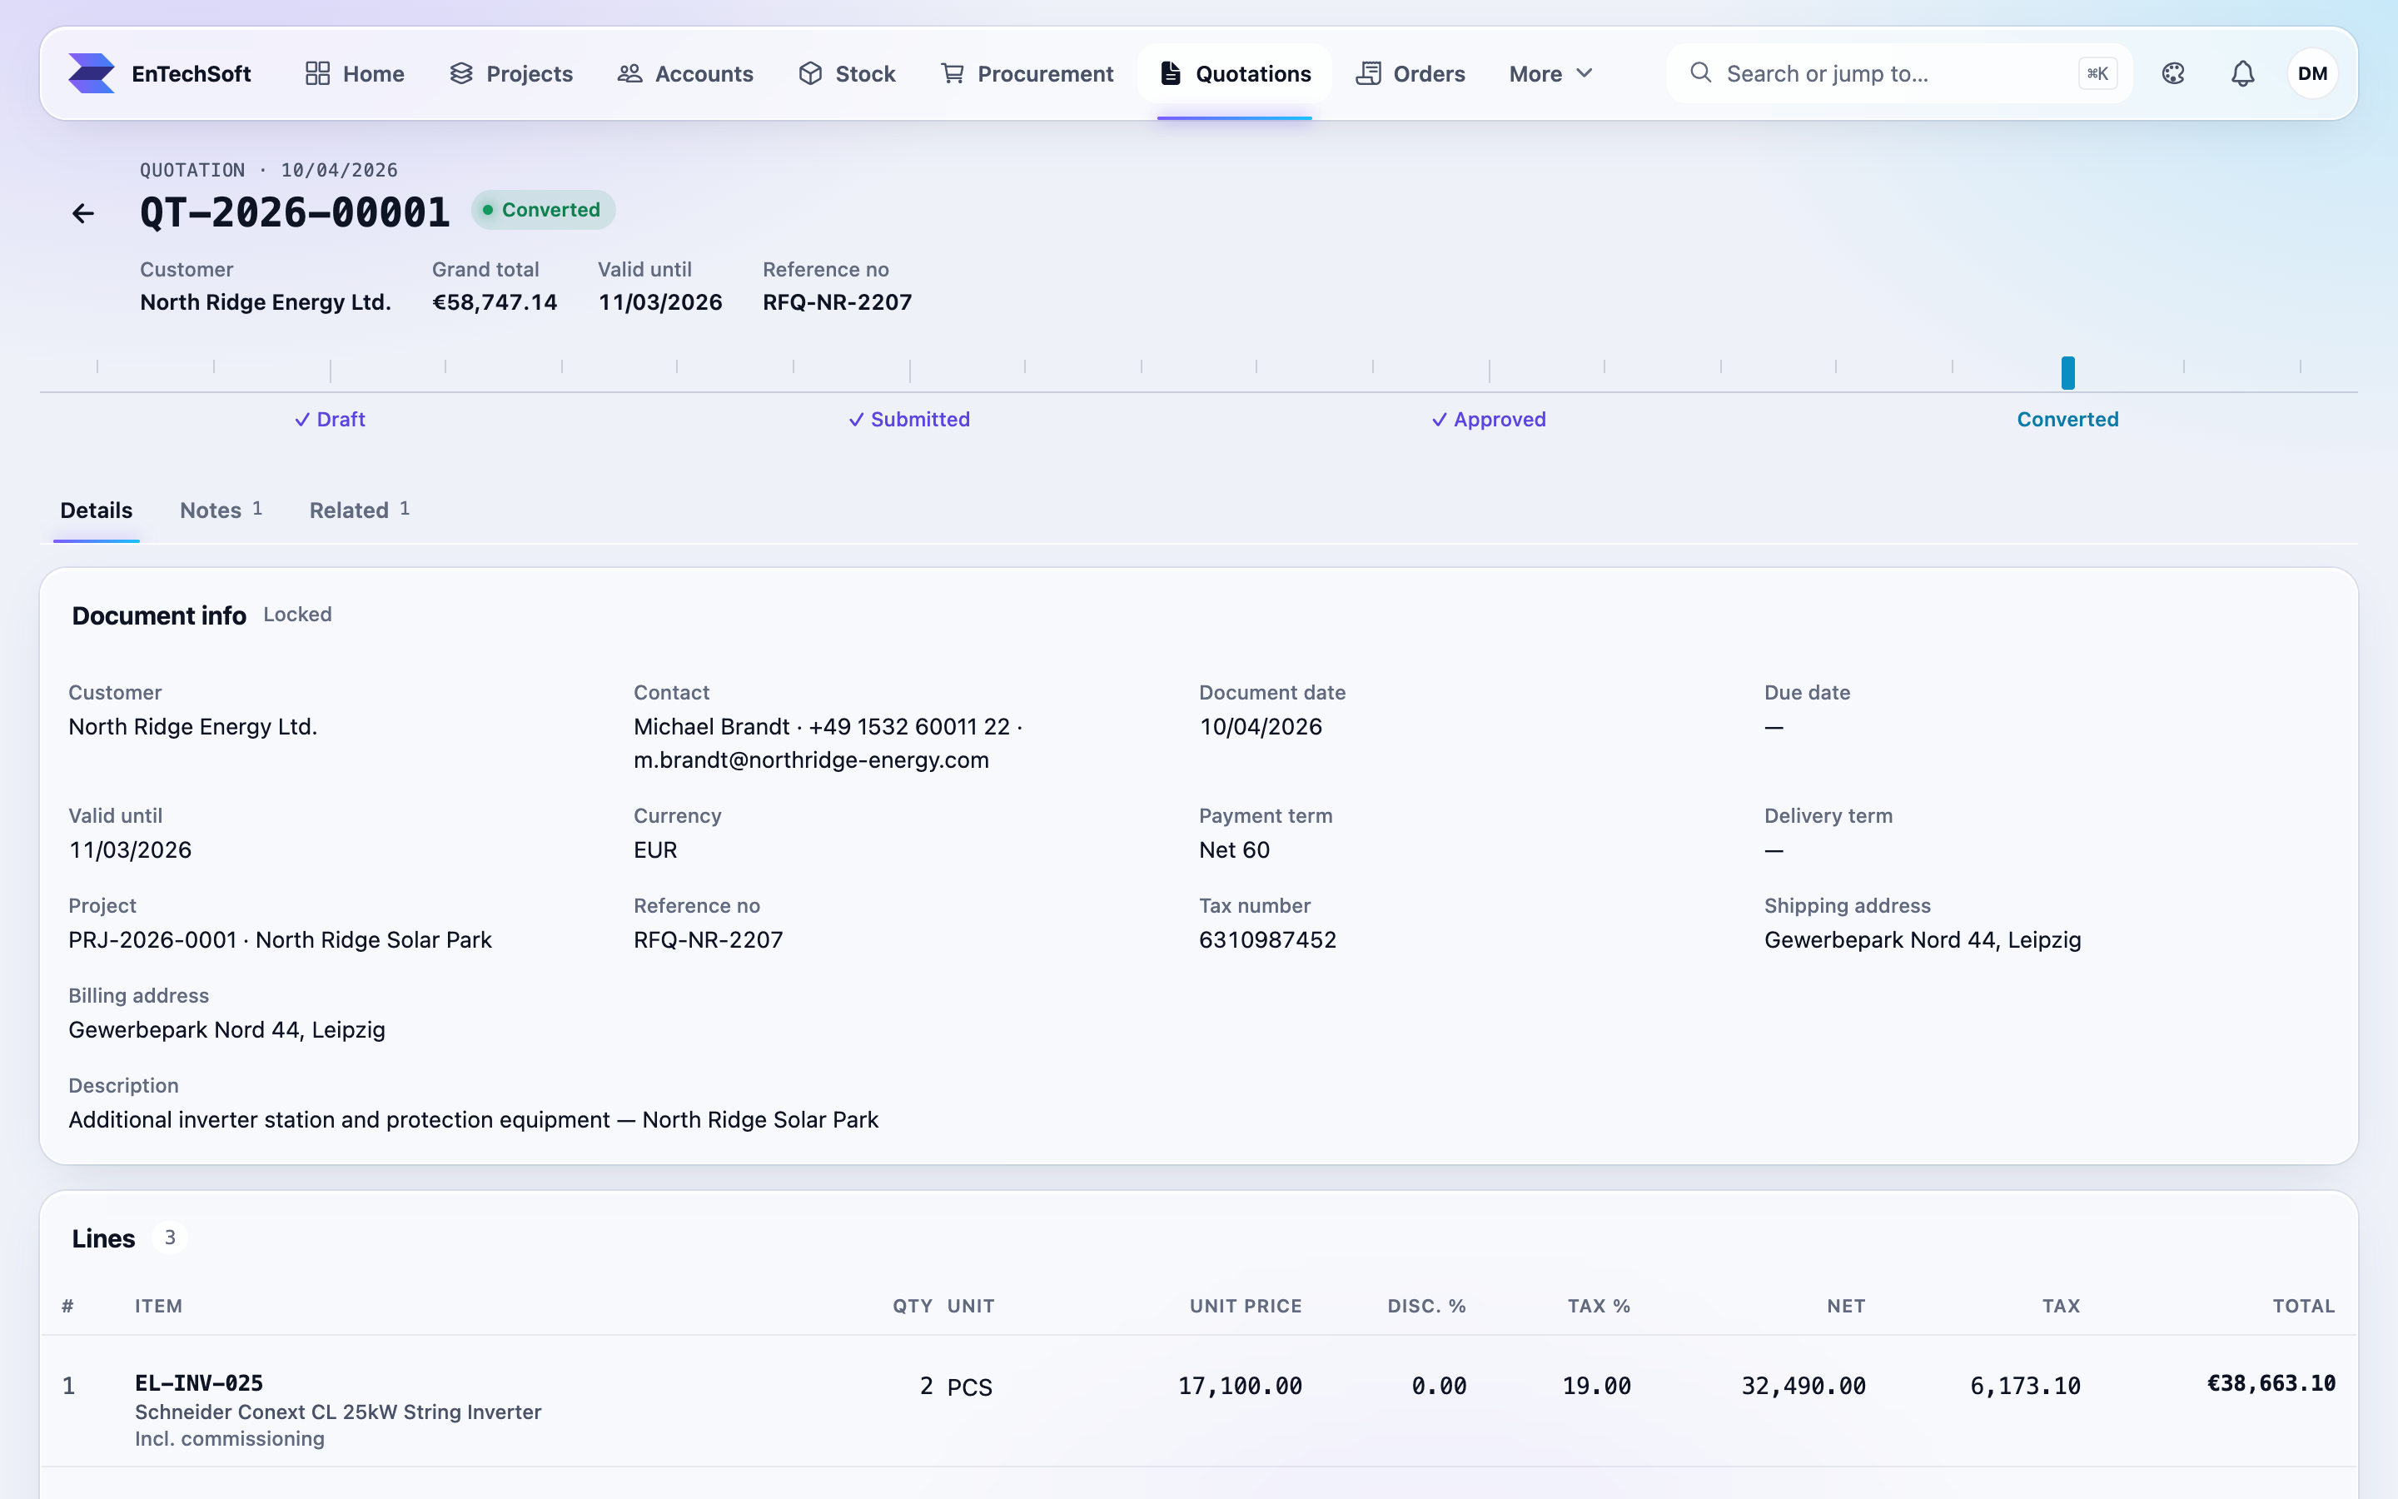This screenshot has width=2398, height=1499.
Task: Click unit price 17,100.00
Action: (1240, 1386)
